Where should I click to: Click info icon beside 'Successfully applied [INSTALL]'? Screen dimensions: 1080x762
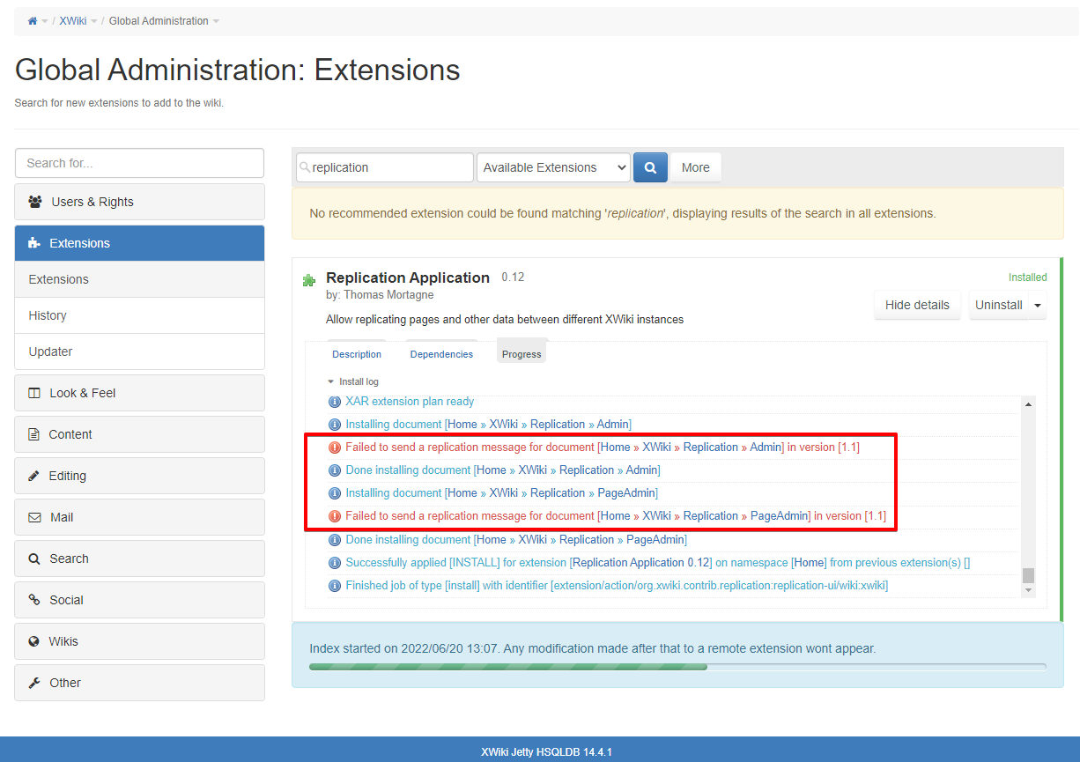pyautogui.click(x=335, y=562)
